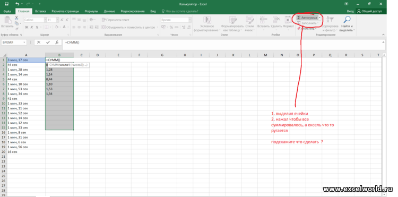Viewport: 398px width, 197px height.
Task: Switch to the Формулы tab
Action: pyautogui.click(x=91, y=12)
